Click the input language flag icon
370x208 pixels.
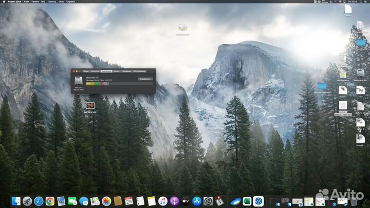(x=335, y=2)
